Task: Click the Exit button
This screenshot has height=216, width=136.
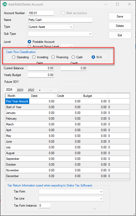Action: click(x=120, y=35)
